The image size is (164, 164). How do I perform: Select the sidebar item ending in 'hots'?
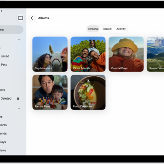click(2, 90)
